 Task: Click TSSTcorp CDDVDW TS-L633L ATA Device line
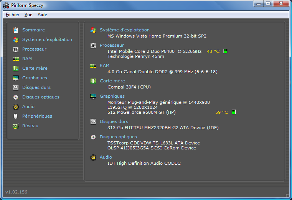pos(153,143)
